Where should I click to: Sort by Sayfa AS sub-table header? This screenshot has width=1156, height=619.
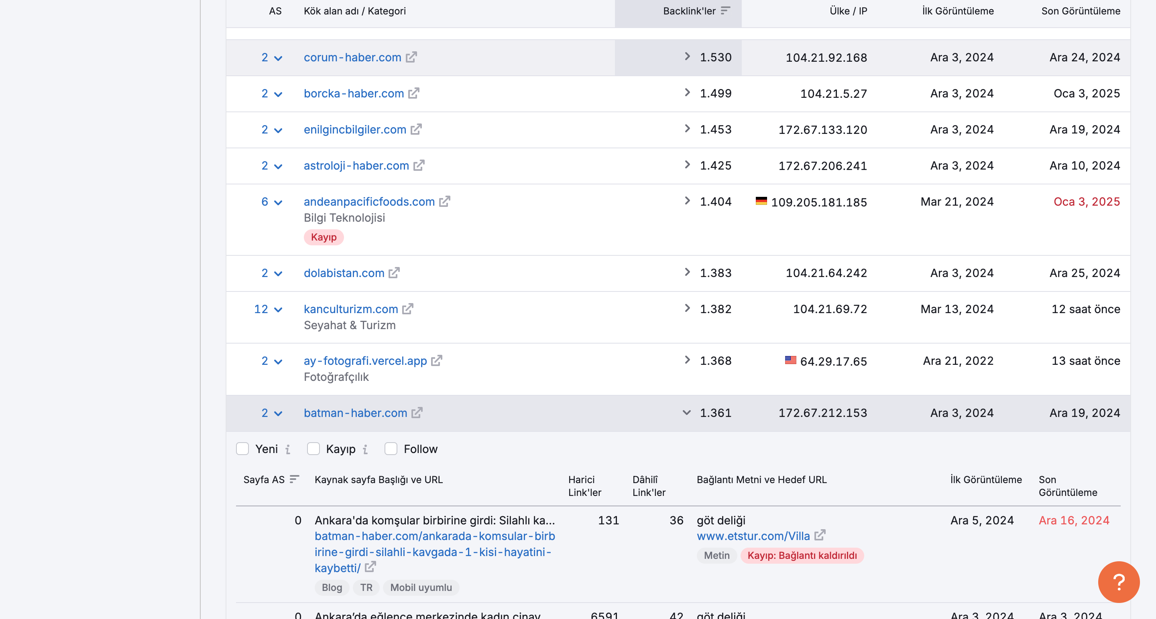pos(264,479)
